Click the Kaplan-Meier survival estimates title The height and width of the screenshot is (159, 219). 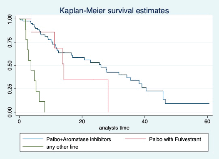tap(114, 10)
